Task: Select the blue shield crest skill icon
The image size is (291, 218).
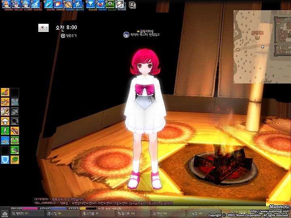Action: [x=91, y=4]
